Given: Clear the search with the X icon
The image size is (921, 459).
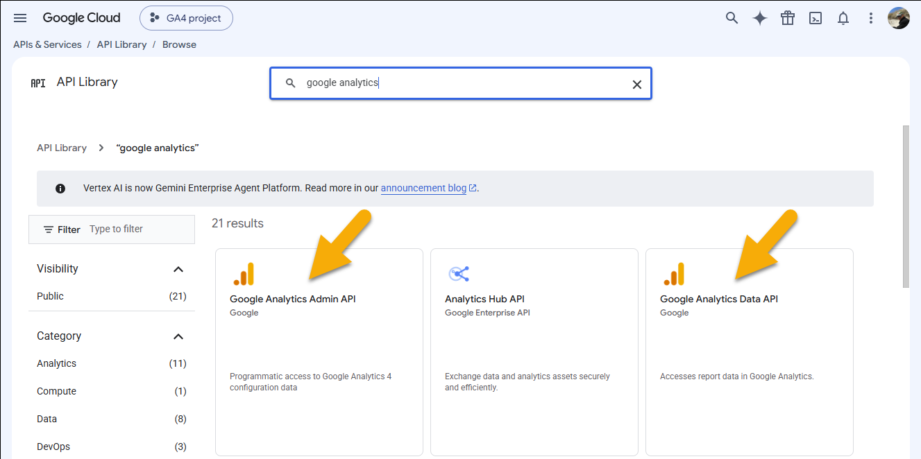Looking at the screenshot, I should 636,85.
